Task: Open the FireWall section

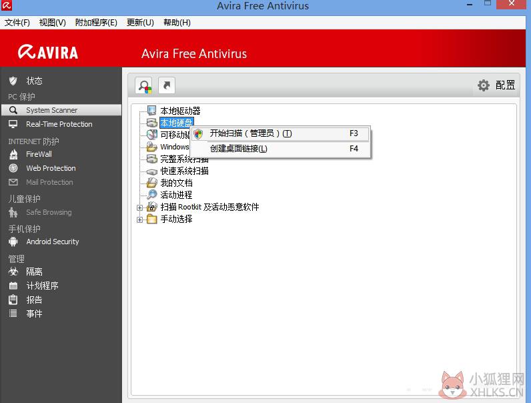Action: coord(39,154)
